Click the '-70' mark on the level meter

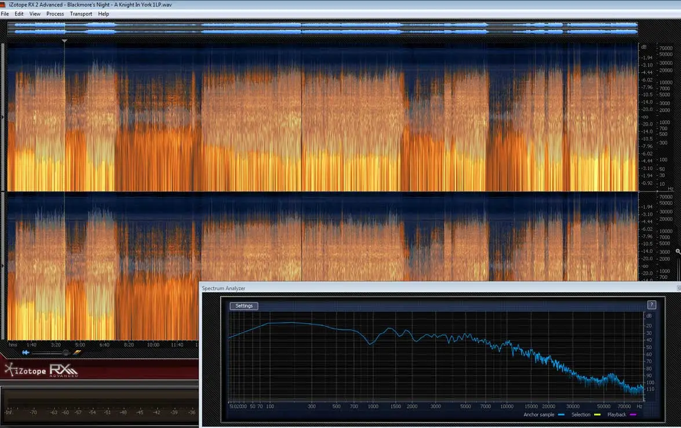pos(33,412)
